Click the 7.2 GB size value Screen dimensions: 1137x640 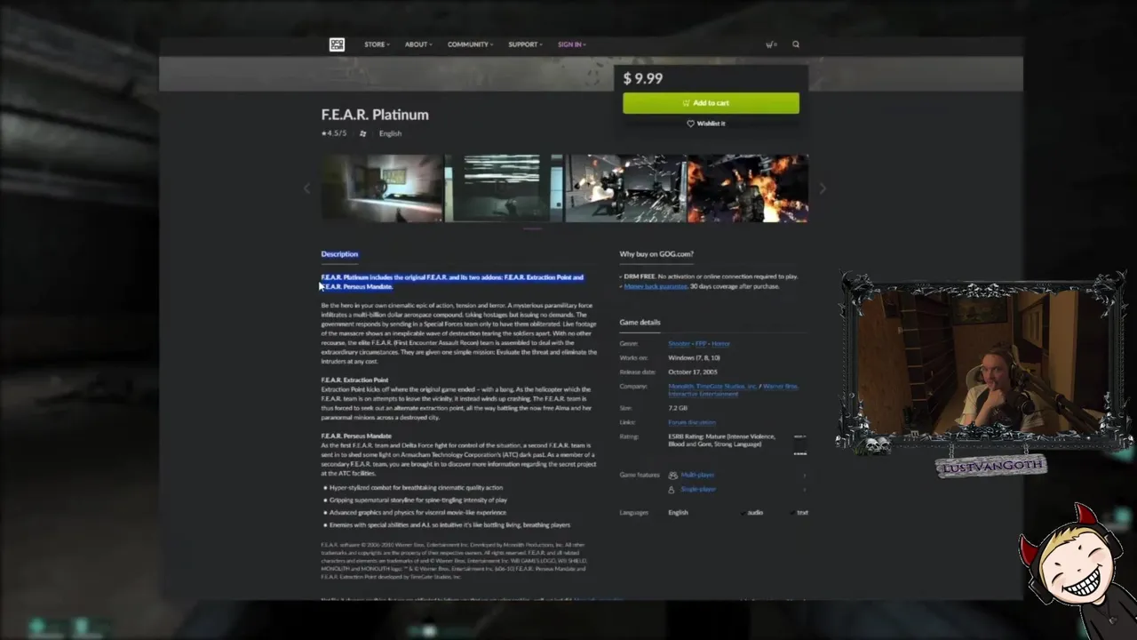pos(678,408)
